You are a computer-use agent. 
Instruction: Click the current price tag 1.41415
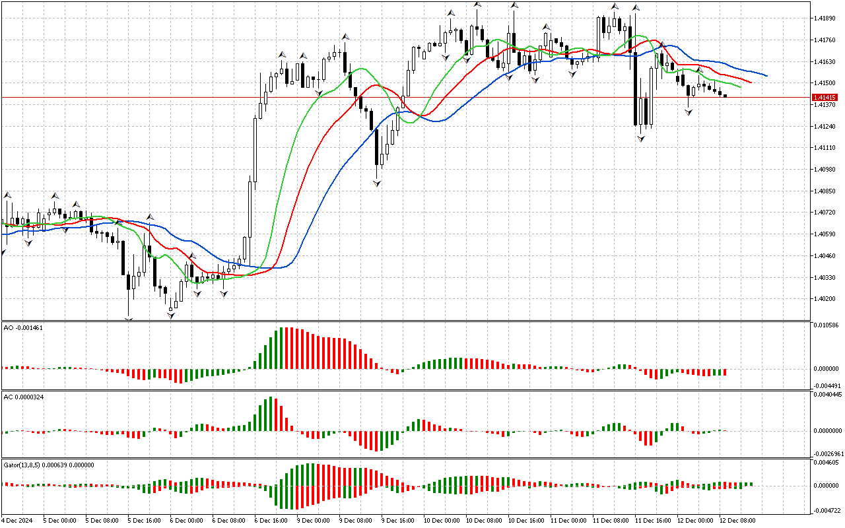(825, 98)
